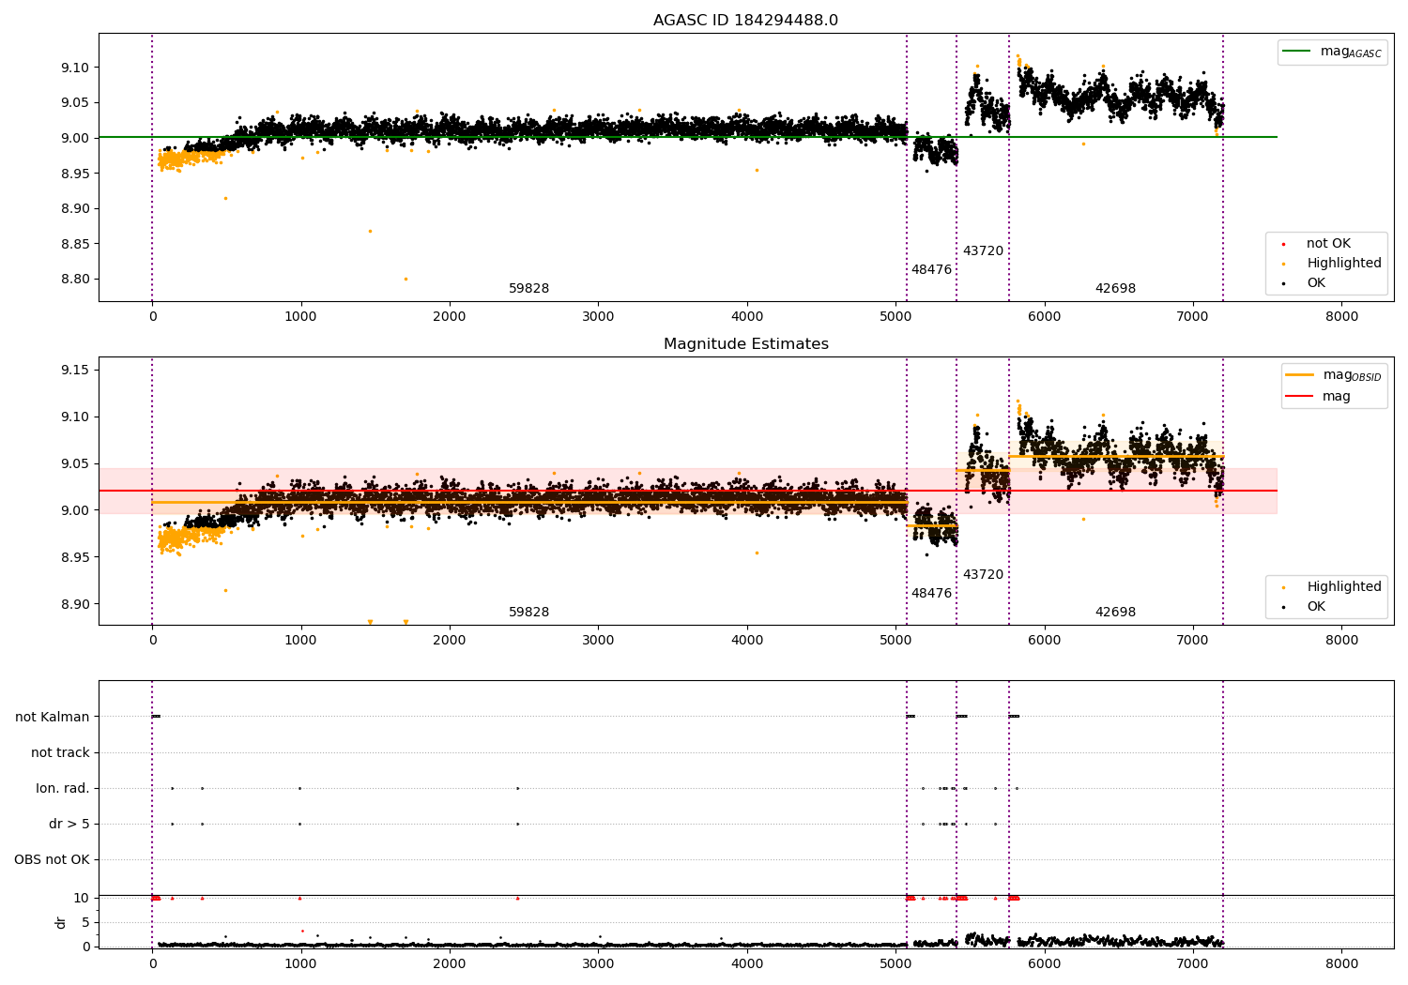Viewport: 1408px width, 985px height.
Task: Select 'Highlighted' in the top plot legend
Action: pyautogui.click(x=1343, y=264)
